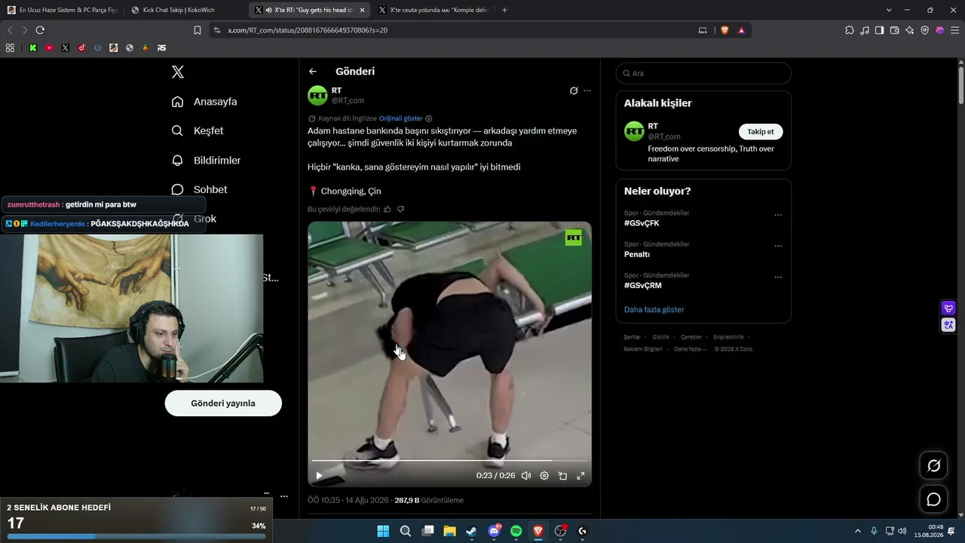This screenshot has width=965, height=543.
Task: Open the browser extensions puzzle icon
Action: point(850,30)
